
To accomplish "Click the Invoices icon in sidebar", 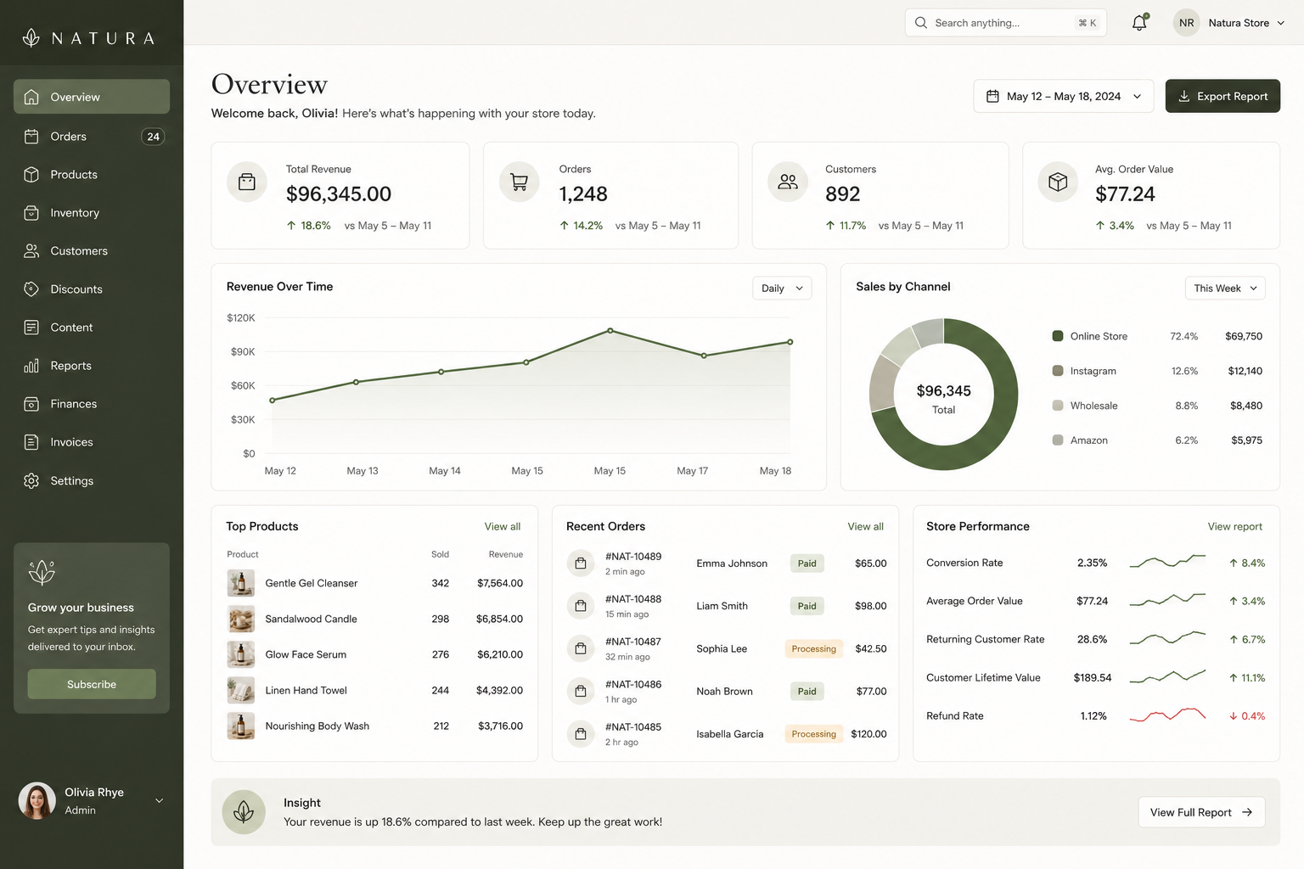I will [31, 442].
